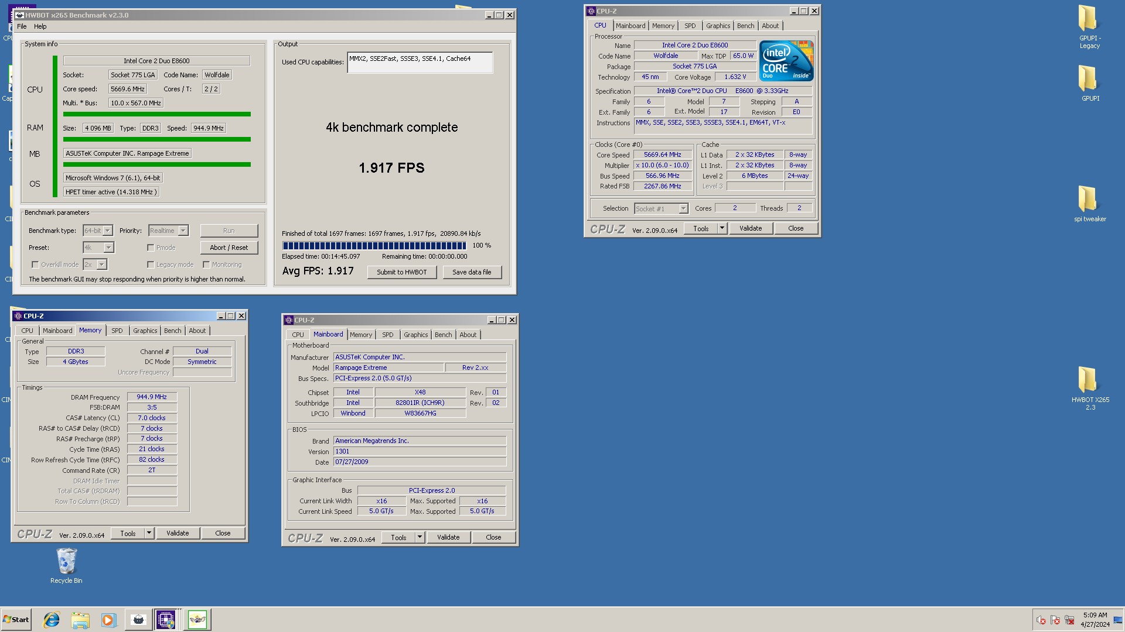Open Windows Explorer from the taskbar

pos(80,620)
